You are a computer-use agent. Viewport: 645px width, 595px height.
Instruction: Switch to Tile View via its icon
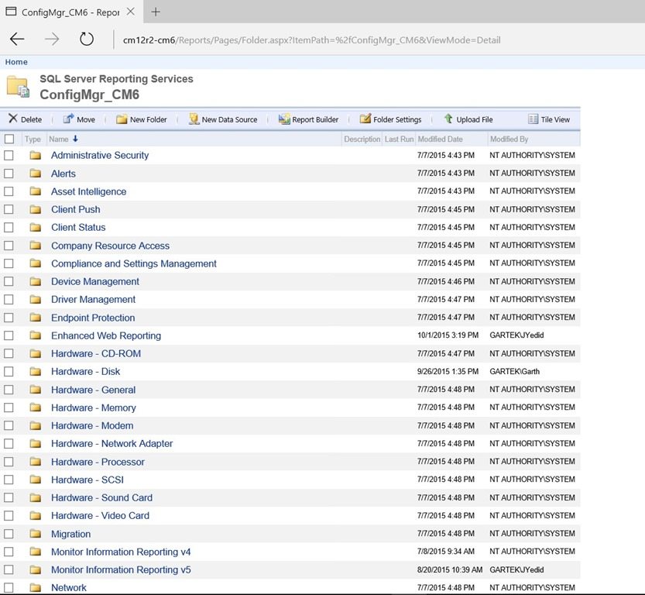point(533,119)
